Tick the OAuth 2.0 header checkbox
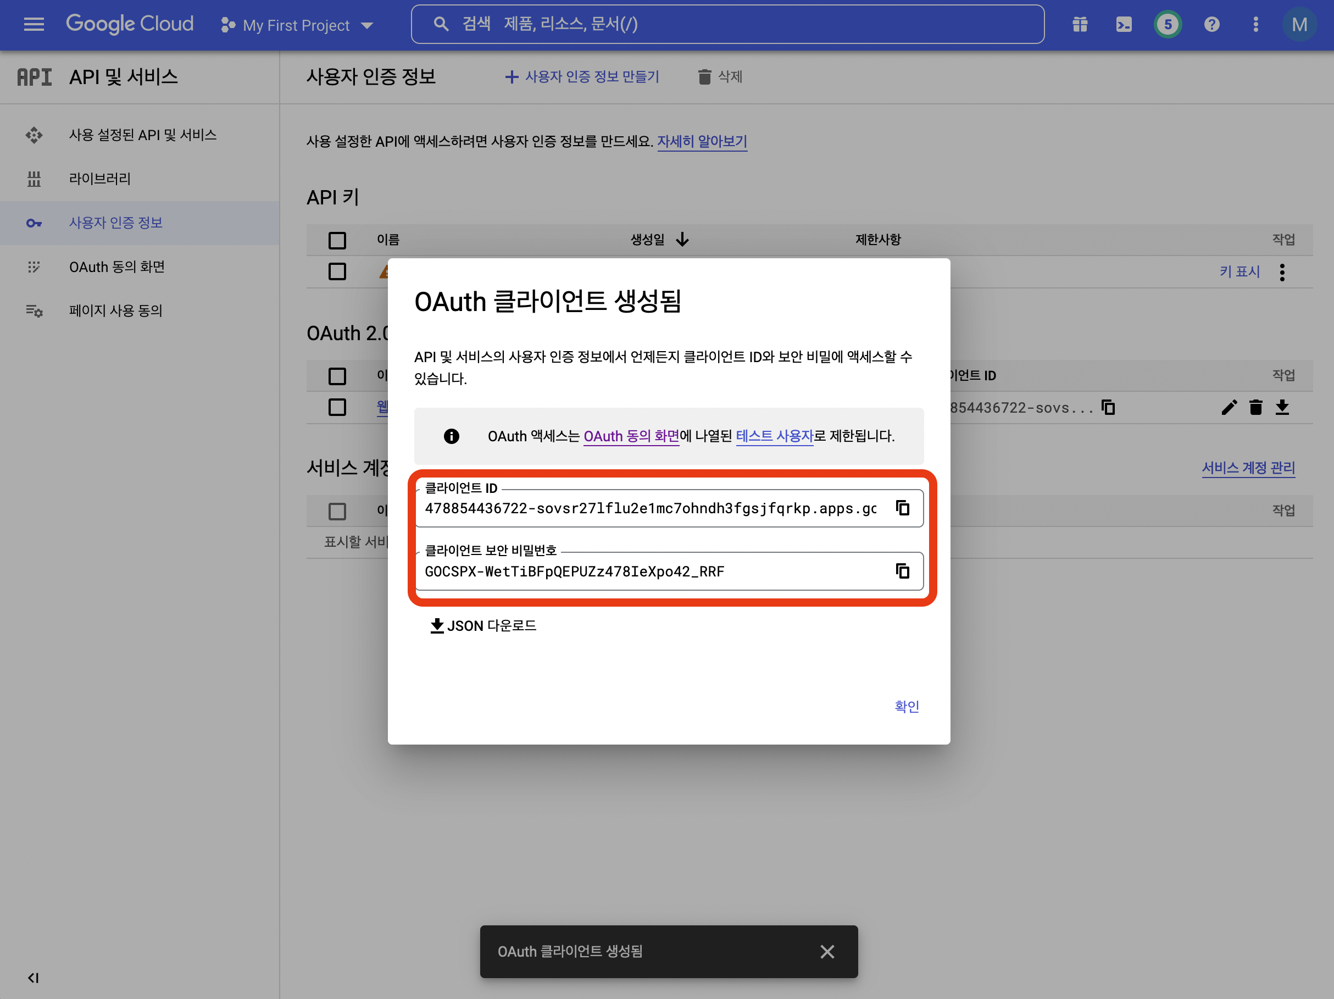Viewport: 1334px width, 999px height. pyautogui.click(x=337, y=376)
